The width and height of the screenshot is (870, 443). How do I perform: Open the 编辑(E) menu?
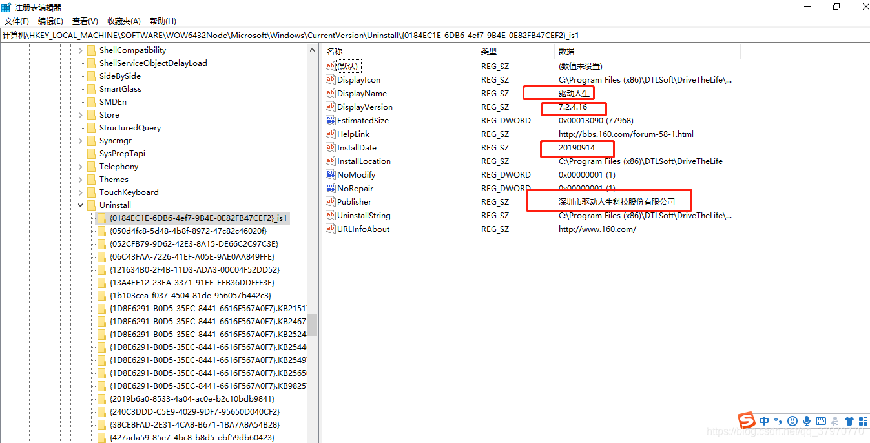[50, 21]
